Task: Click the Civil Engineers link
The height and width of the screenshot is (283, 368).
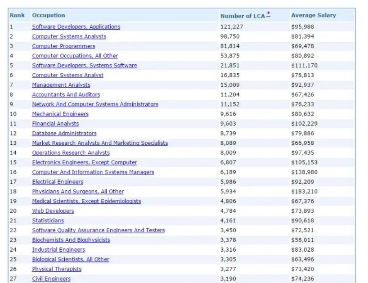Action: pyautogui.click(x=51, y=279)
